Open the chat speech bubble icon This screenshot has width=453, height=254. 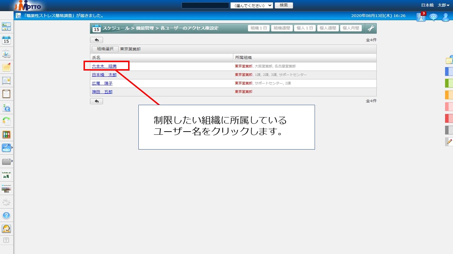(x=433, y=17)
